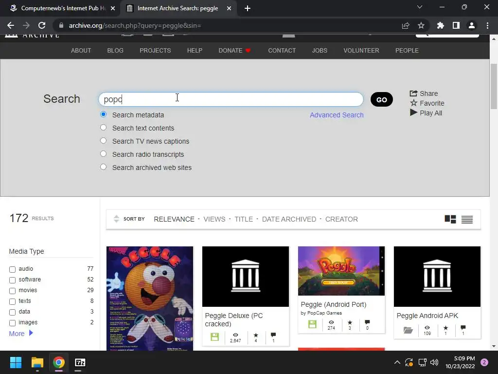This screenshot has height=374, width=498.
Task: Open the Peggle poster thumbnail
Action: coord(150,299)
